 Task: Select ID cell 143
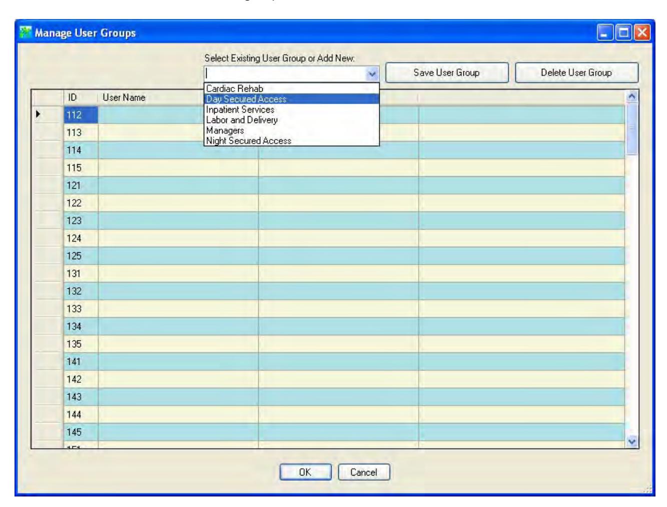click(x=81, y=397)
